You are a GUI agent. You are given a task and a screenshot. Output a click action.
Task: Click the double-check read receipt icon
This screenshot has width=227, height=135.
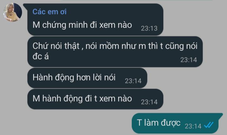[209, 125]
